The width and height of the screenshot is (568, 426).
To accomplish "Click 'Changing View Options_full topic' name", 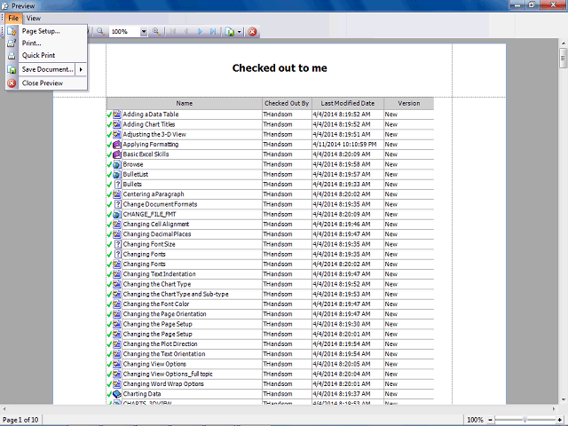I will click(168, 374).
